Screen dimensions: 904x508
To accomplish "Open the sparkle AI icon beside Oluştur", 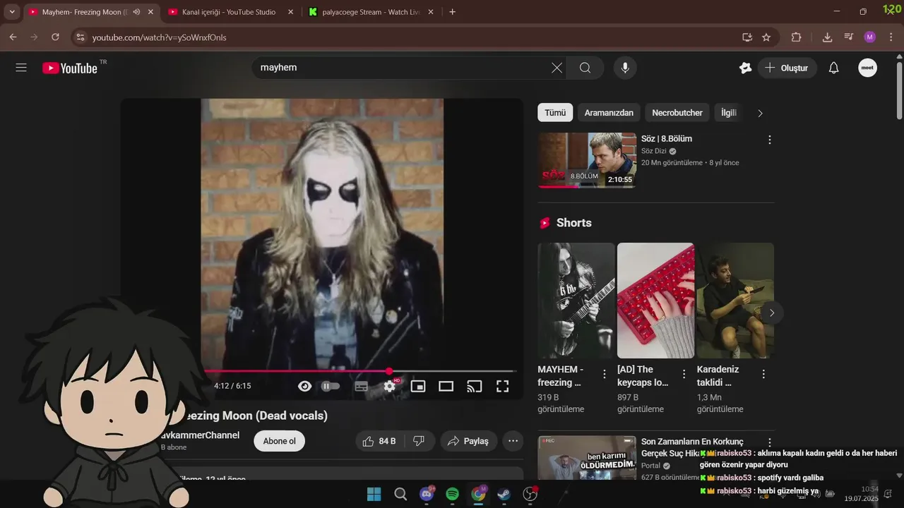I will [745, 68].
